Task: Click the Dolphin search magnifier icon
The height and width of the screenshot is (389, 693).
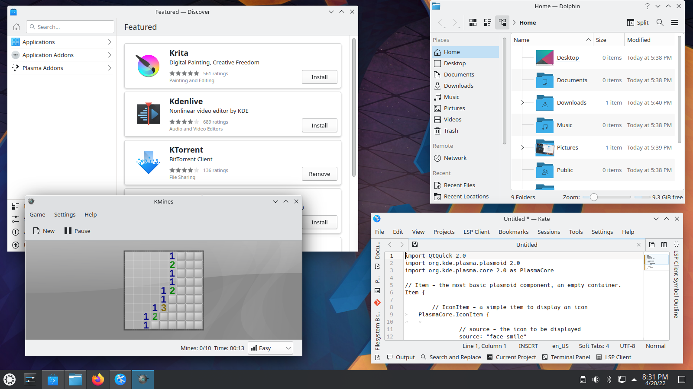Action: click(660, 22)
